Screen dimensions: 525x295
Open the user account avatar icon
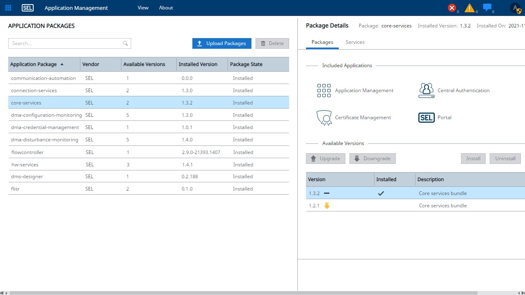(x=515, y=8)
